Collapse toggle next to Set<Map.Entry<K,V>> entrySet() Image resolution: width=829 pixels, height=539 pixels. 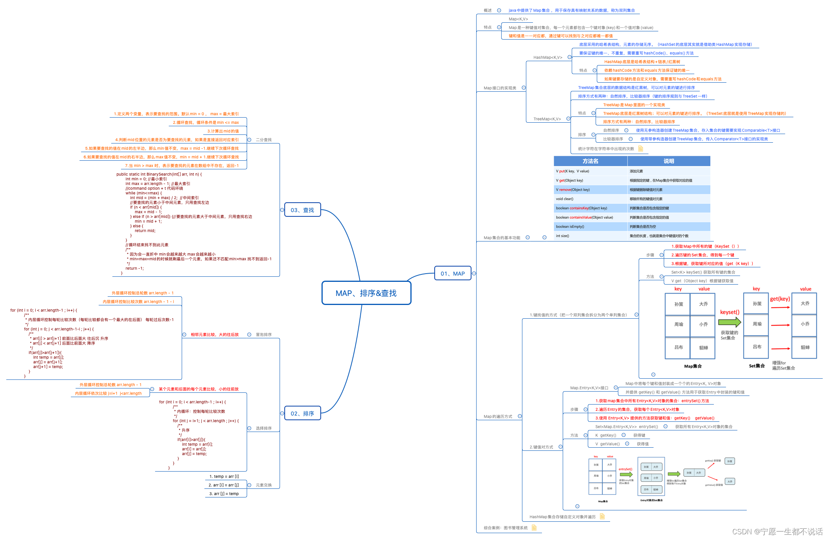[x=665, y=426]
